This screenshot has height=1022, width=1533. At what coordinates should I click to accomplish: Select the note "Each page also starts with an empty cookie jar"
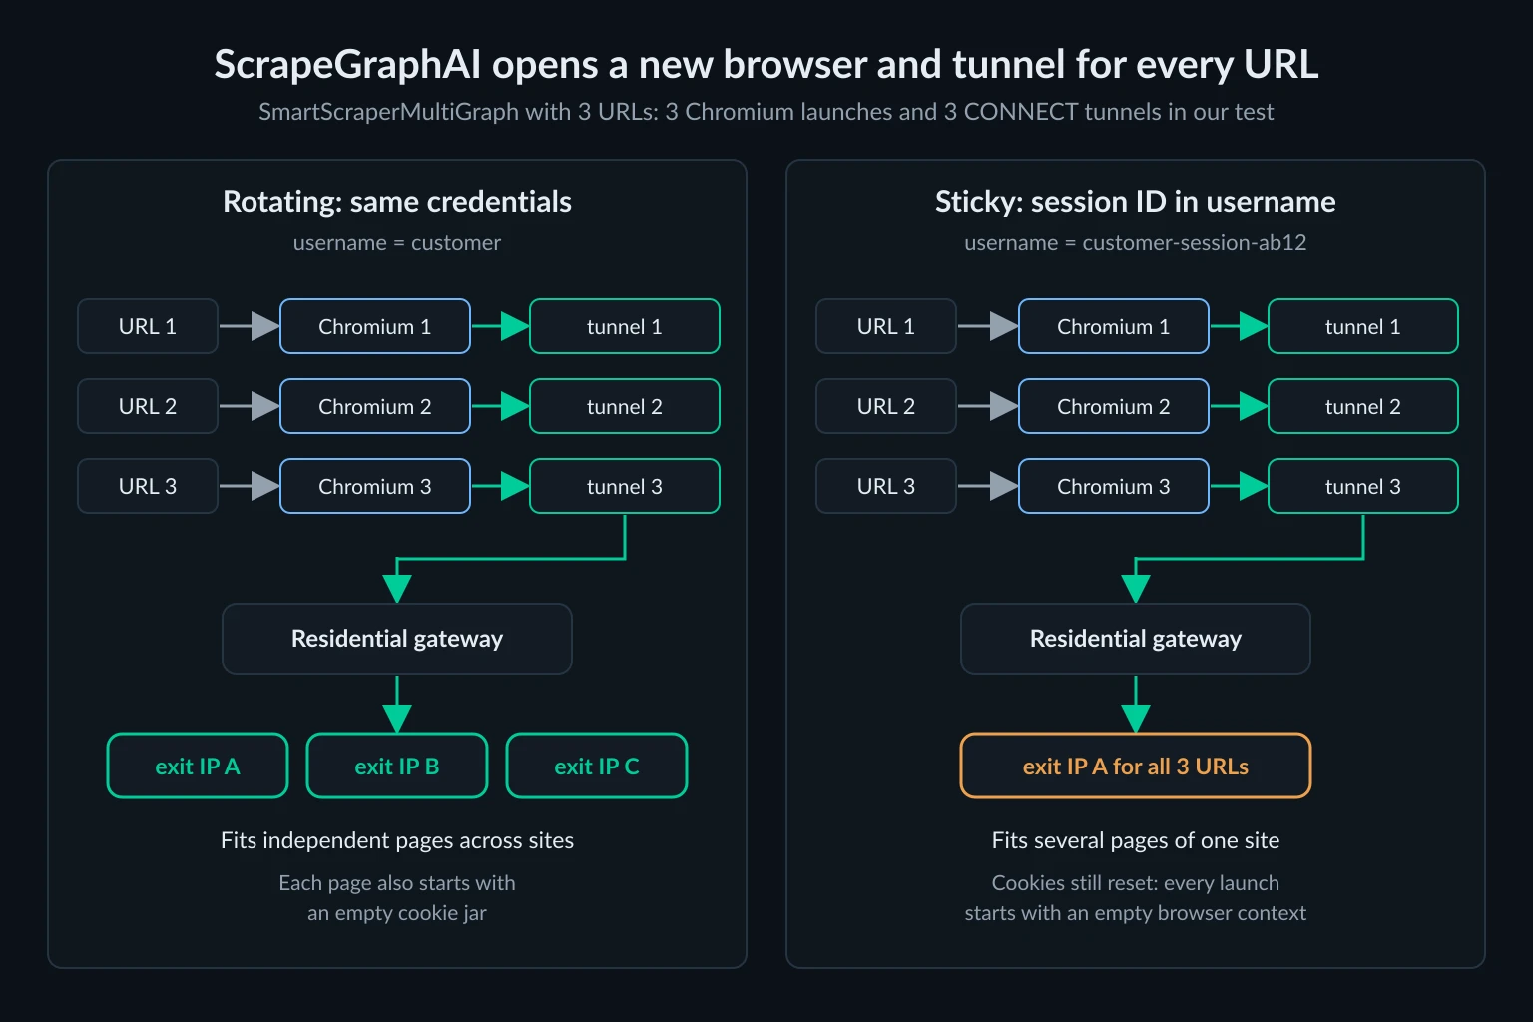coord(397,898)
